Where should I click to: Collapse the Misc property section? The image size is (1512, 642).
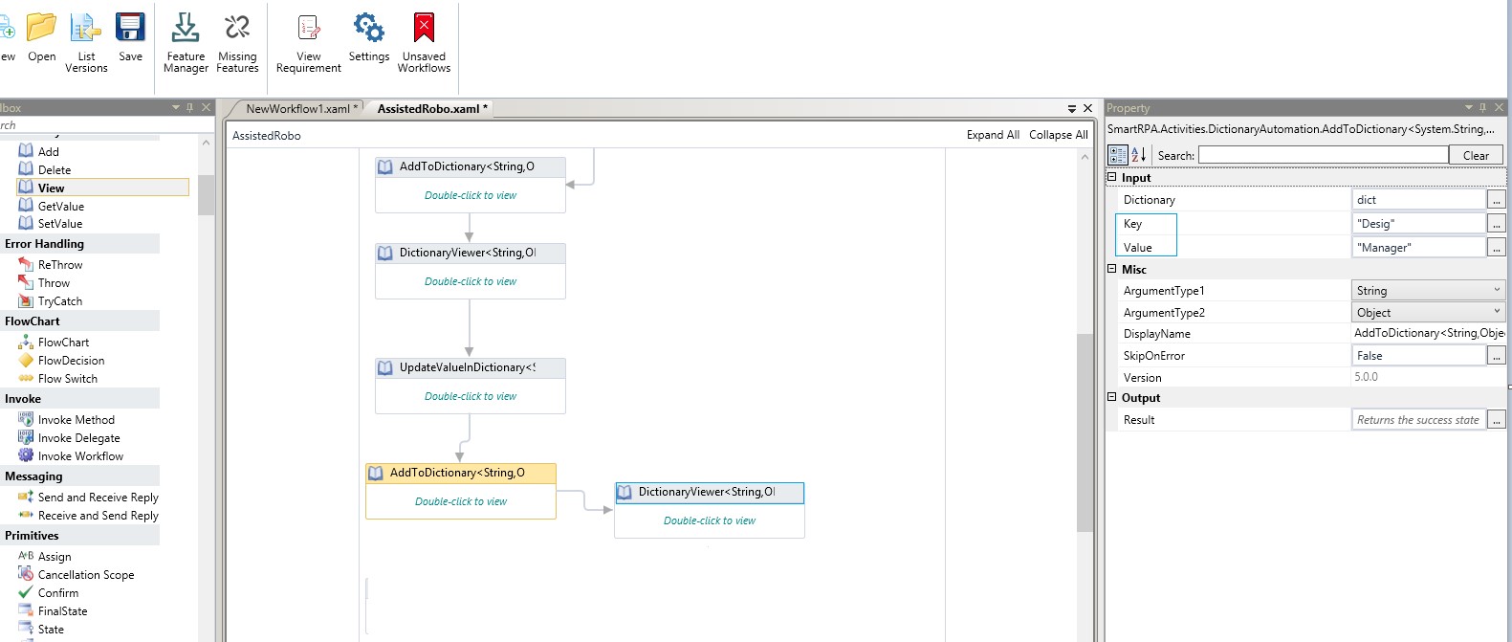click(x=1112, y=269)
